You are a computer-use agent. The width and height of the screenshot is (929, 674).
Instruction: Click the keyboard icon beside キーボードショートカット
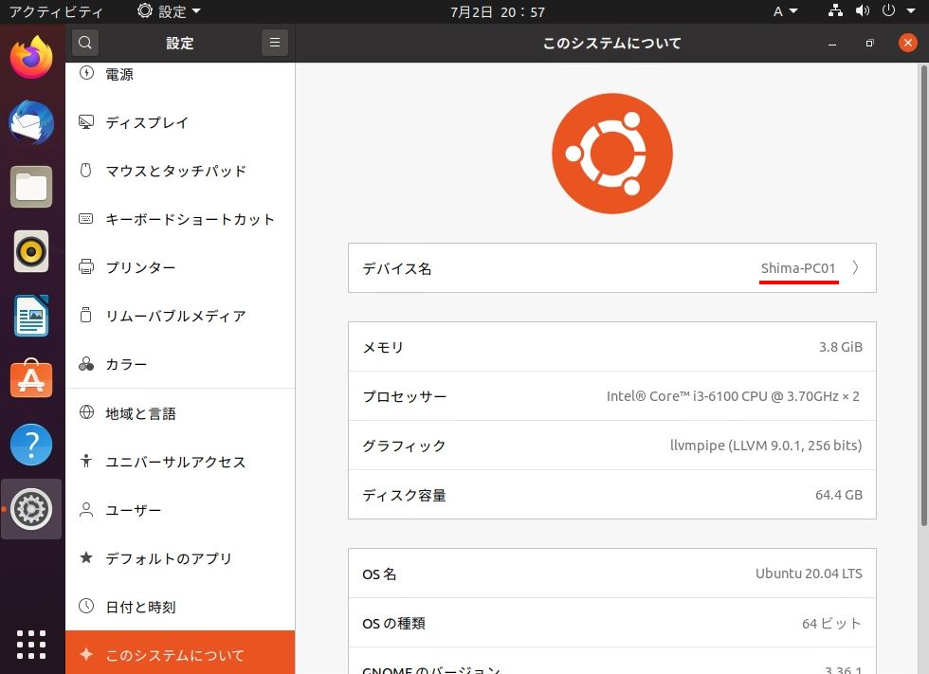[x=86, y=219]
